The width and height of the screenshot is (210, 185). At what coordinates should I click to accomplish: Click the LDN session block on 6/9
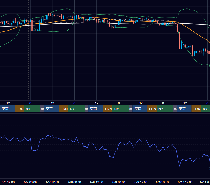pos(152,109)
